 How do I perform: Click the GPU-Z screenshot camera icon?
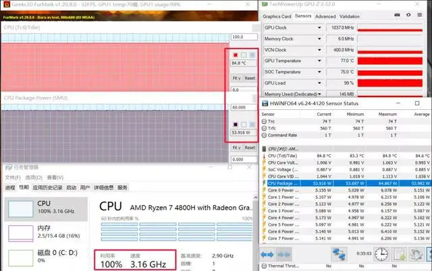coord(397,15)
